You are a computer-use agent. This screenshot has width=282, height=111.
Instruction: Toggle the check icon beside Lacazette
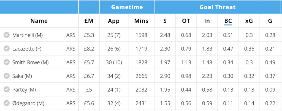coord(7,49)
